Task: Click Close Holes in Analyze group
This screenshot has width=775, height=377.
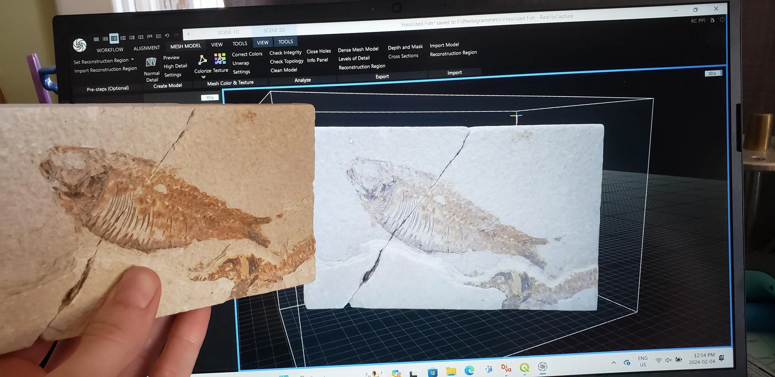Action: click(x=318, y=52)
